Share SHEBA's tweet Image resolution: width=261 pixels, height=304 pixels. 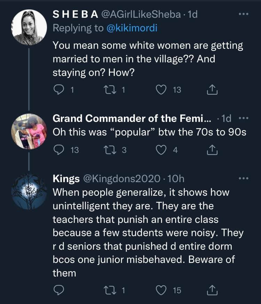212,90
